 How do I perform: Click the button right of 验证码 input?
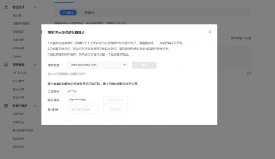coord(115,109)
